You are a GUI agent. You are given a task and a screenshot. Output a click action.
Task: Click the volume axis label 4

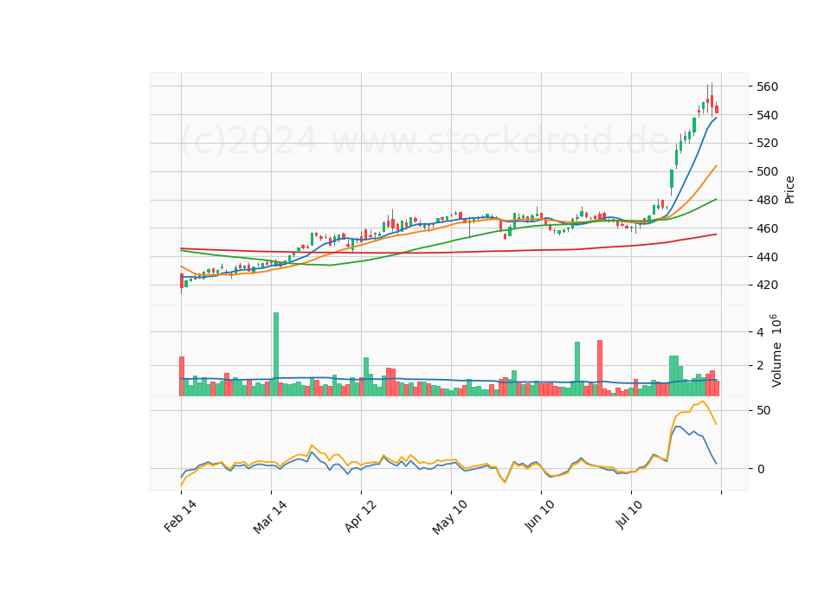(x=760, y=332)
